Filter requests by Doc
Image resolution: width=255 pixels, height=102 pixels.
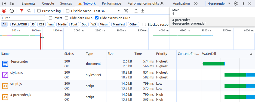coord(84,24)
